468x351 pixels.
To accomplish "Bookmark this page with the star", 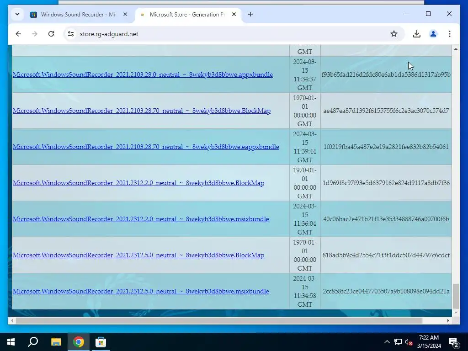I will pyautogui.click(x=394, y=34).
